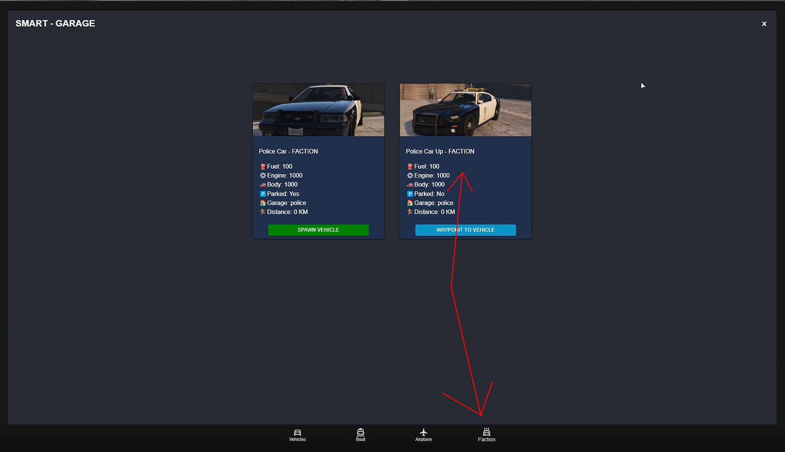Click WAYPOINT TO VEHICLE for Police Car Up
The width and height of the screenshot is (785, 452).
click(465, 229)
